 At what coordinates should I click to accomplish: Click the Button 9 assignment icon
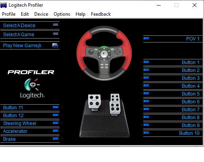click(146, 125)
